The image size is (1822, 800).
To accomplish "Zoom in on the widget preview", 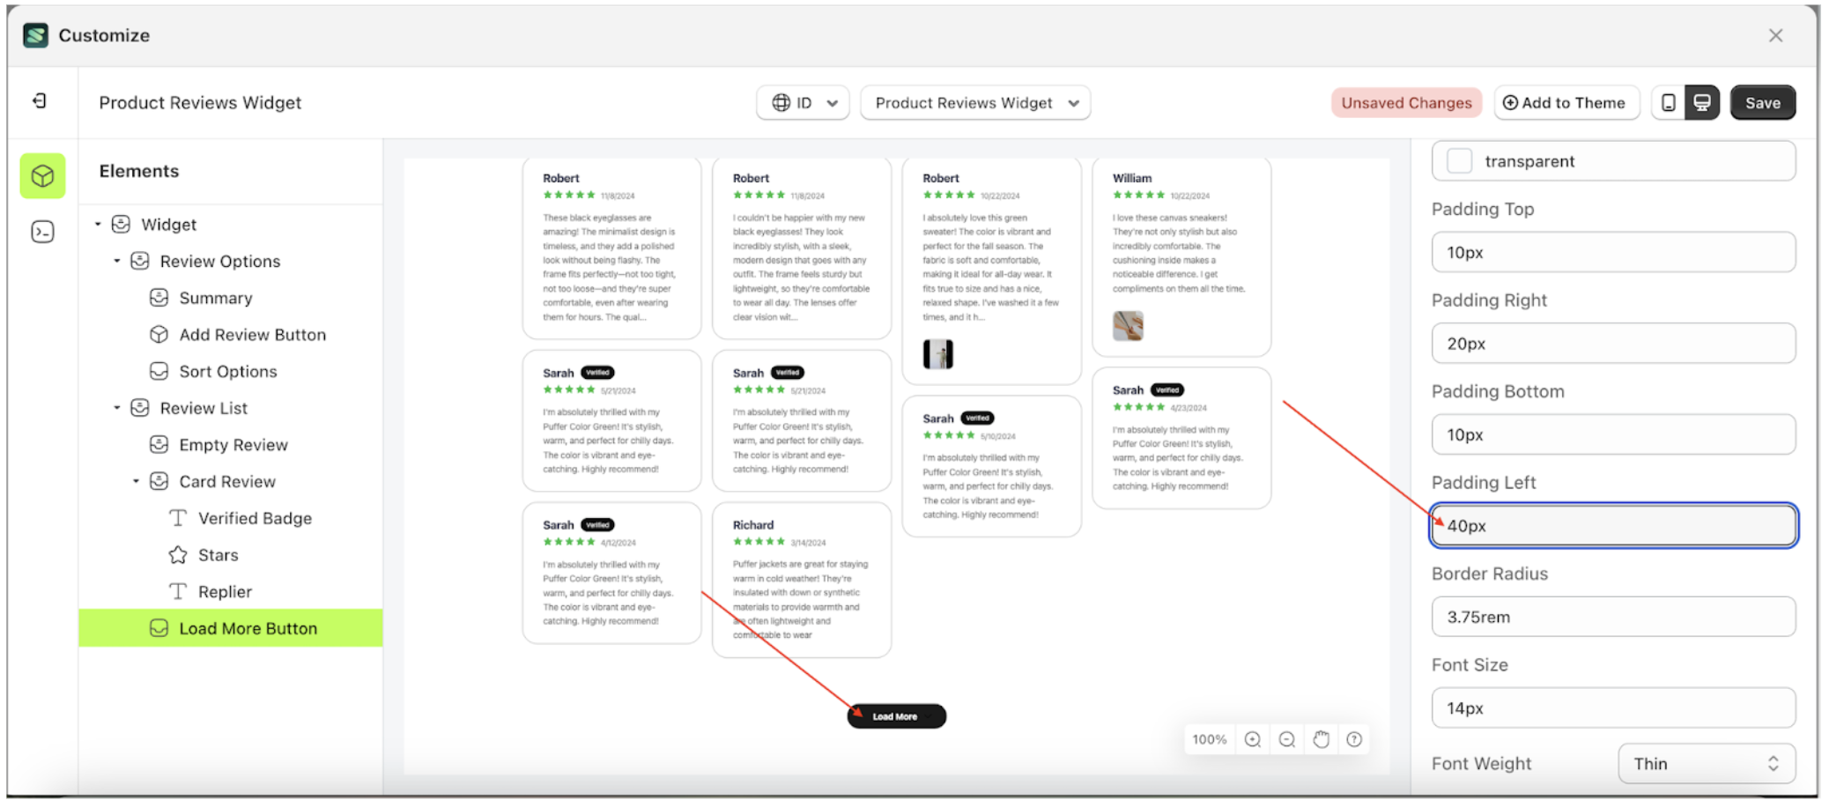I will click(1252, 739).
